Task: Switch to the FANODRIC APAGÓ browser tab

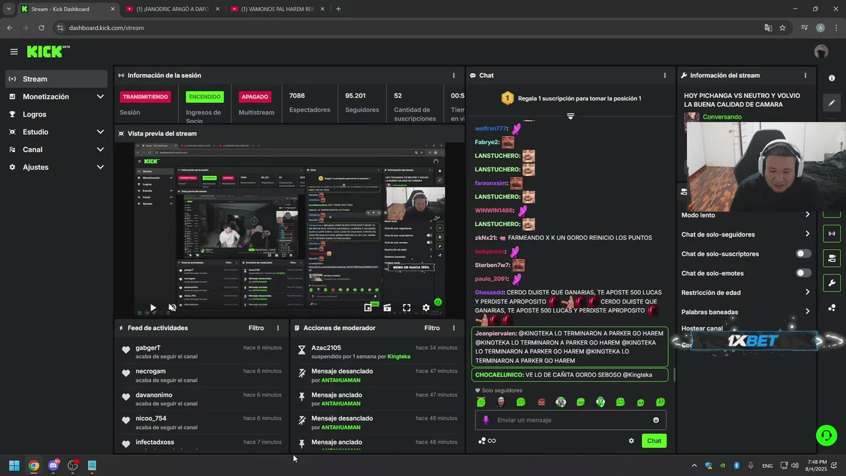Action: [x=172, y=9]
